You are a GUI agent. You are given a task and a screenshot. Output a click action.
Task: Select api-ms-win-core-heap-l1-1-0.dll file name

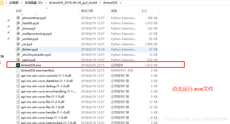coord(44,118)
